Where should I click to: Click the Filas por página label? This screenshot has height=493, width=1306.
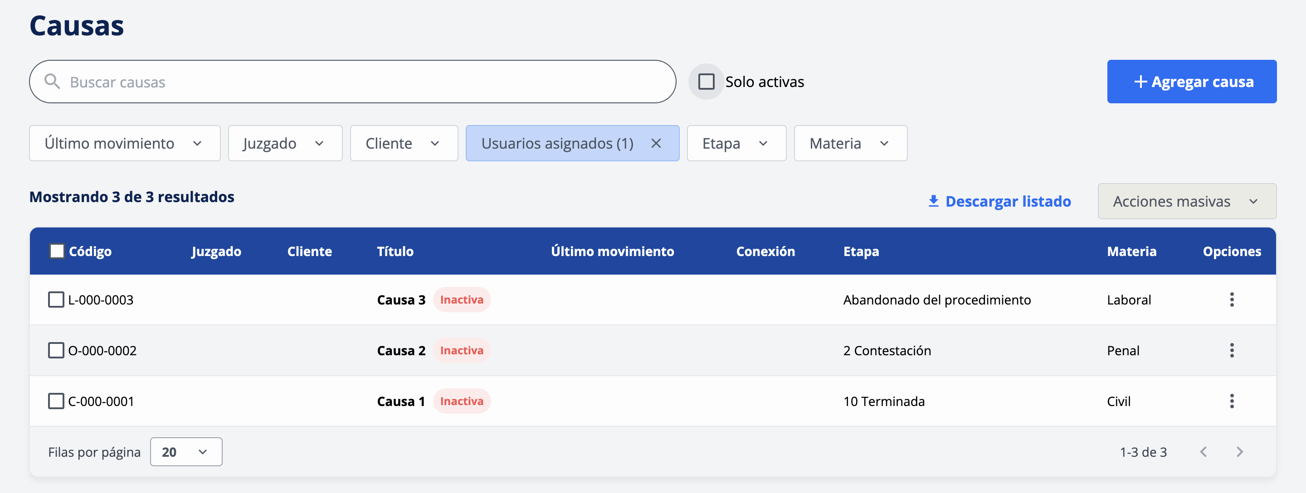click(94, 452)
